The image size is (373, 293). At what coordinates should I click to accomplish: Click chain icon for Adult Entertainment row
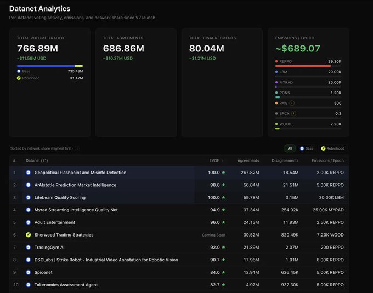tap(29, 222)
